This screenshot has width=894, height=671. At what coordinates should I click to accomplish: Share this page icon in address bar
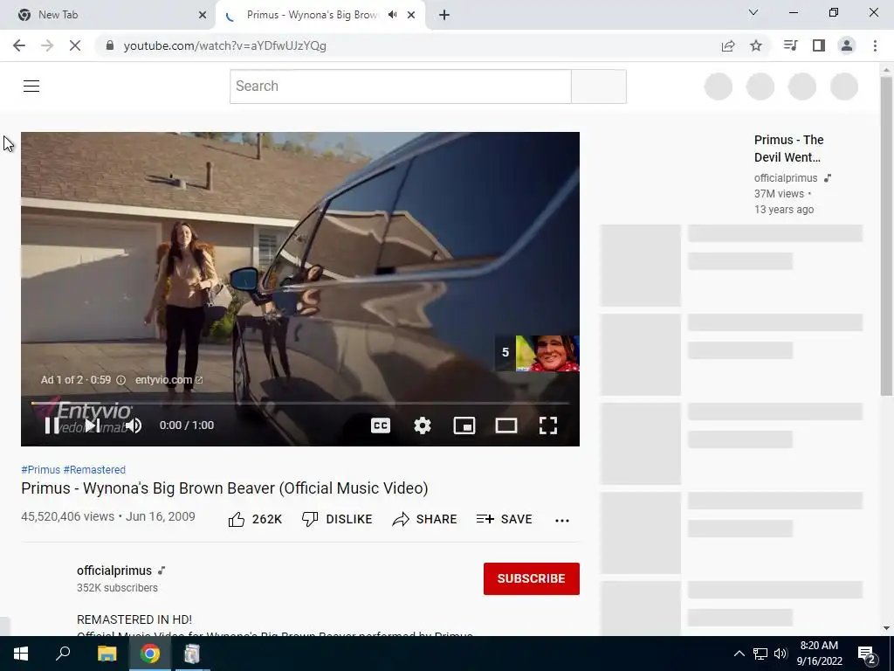(728, 45)
